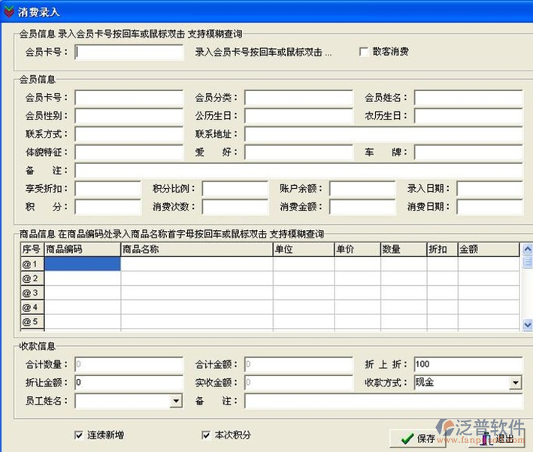The width and height of the screenshot is (533, 452).
Task: Expand the 员工姓名 employee dropdown
Action: (x=176, y=402)
